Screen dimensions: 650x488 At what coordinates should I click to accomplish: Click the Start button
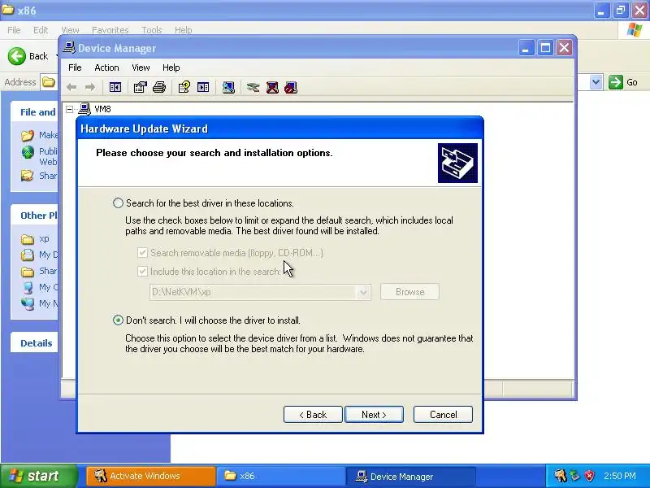coord(38,476)
